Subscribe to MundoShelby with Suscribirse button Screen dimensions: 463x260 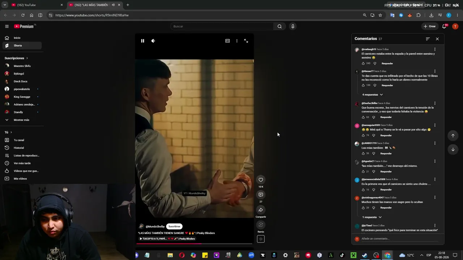(x=174, y=226)
